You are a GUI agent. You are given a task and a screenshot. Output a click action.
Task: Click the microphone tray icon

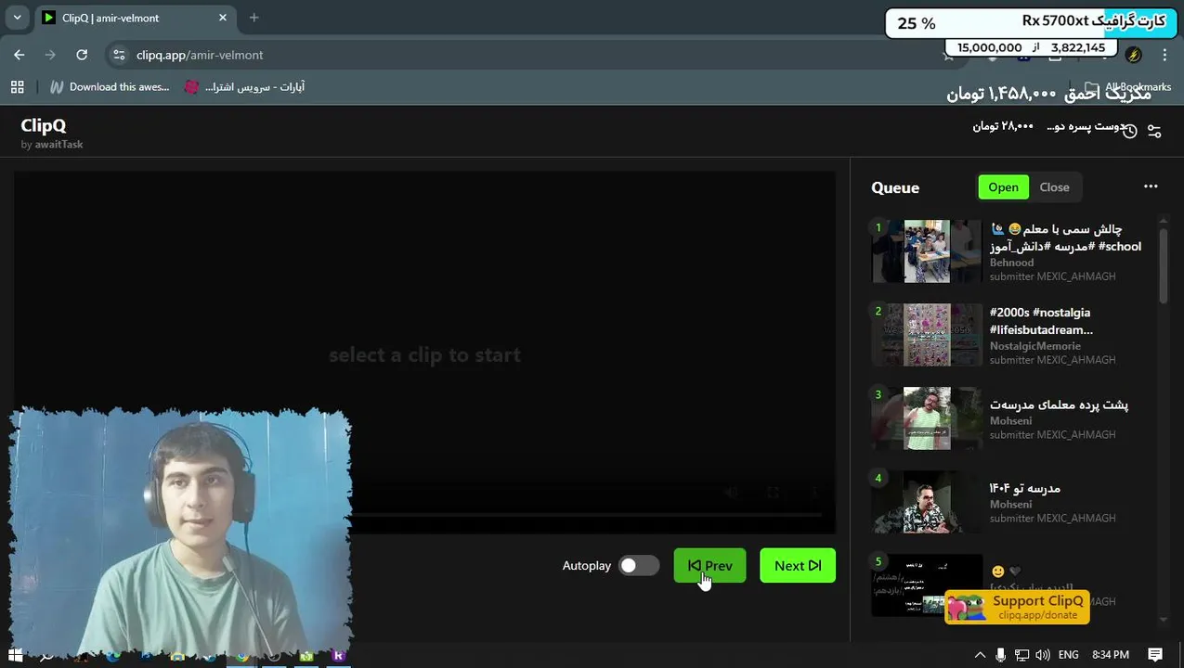(x=1000, y=655)
